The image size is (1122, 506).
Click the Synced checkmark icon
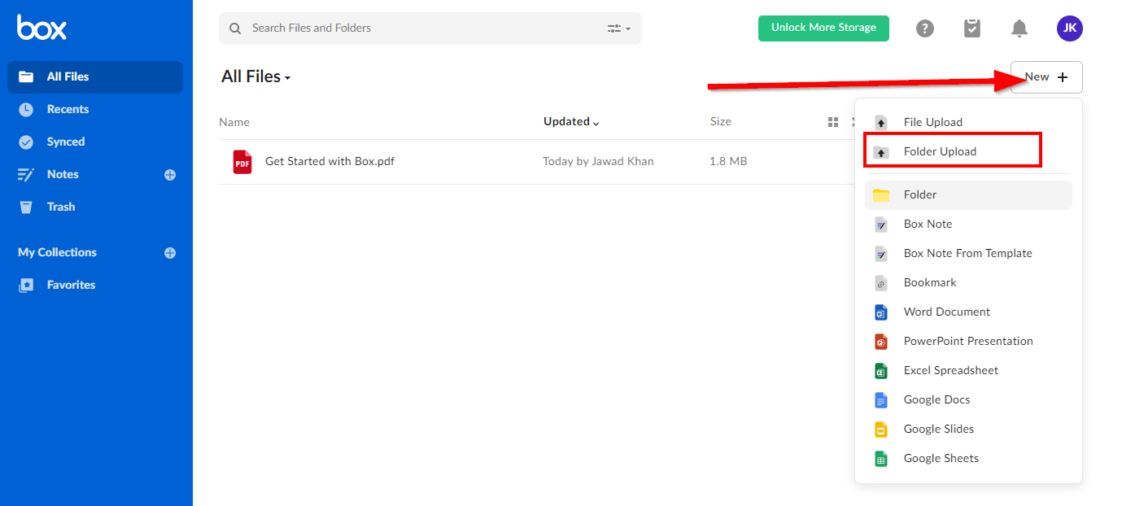[26, 142]
